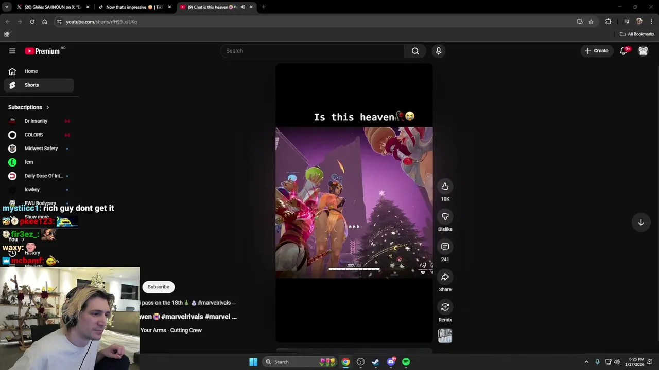Open Chrome extensions puzzle icon

608,22
